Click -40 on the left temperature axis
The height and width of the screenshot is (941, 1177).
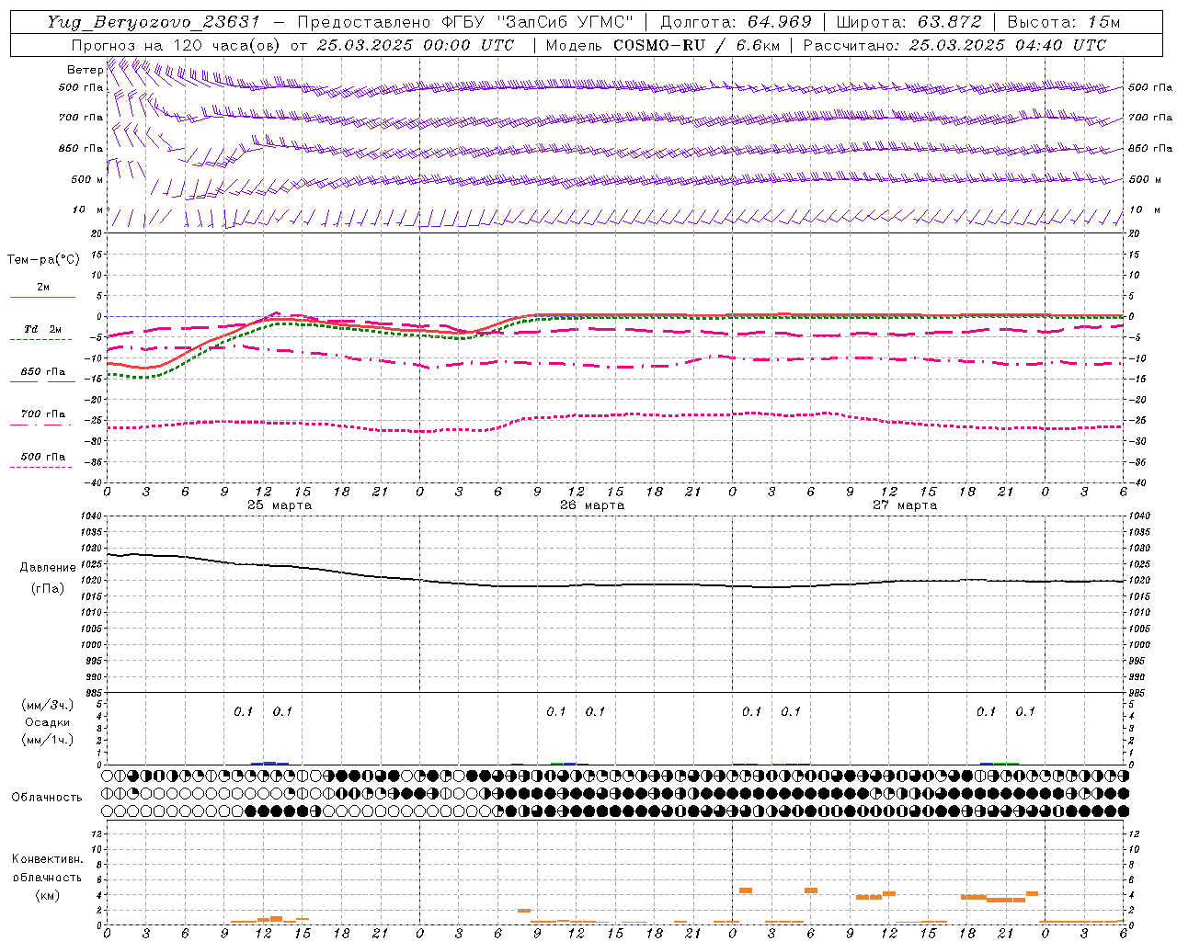tap(95, 482)
